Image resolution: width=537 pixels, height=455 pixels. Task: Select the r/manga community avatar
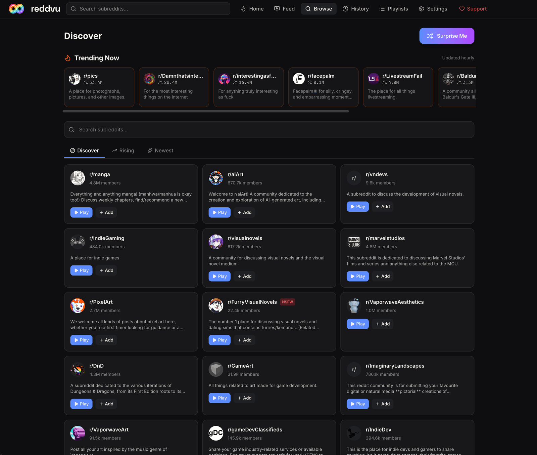tap(78, 178)
